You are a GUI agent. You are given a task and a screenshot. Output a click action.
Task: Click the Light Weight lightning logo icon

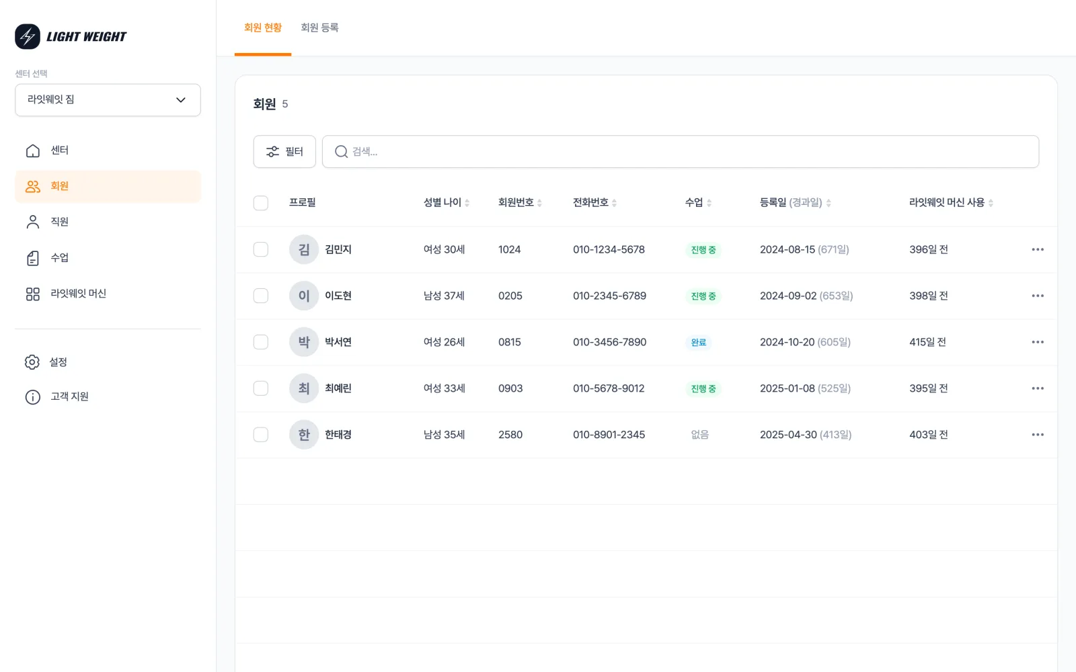tap(28, 36)
